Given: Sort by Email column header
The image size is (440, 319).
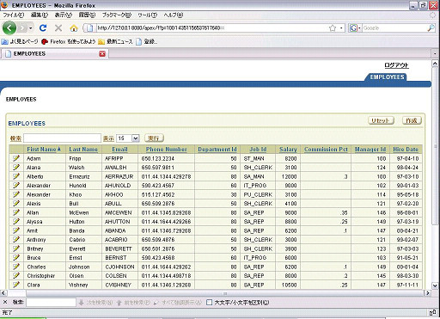Looking at the screenshot, I should pyautogui.click(x=119, y=150).
